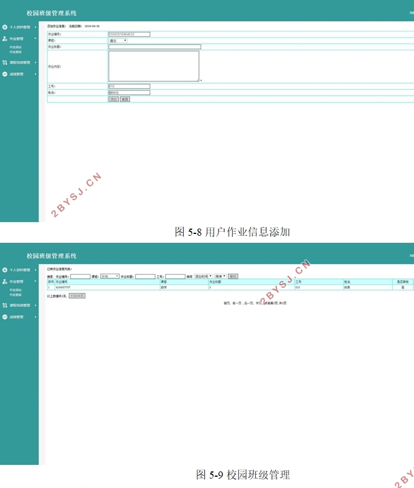Viewport: 414px width, 488px height.
Task: Focus the 作业标题 search input in Figure 5-9
Action: (x=145, y=277)
